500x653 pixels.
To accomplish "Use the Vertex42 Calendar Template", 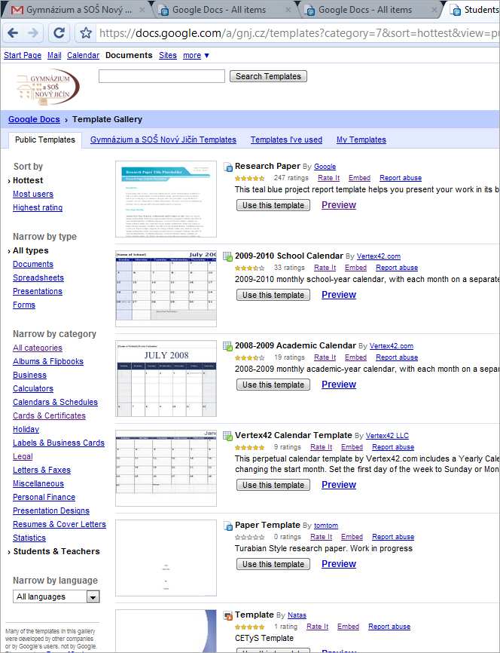I will tap(273, 485).
